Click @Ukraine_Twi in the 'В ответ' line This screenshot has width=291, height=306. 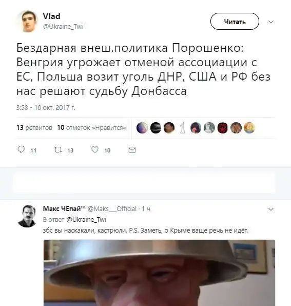[x=86, y=220]
